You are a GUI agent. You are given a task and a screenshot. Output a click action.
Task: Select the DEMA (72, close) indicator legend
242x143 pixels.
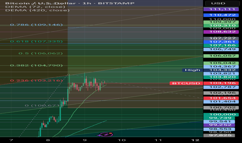tap(35, 7)
